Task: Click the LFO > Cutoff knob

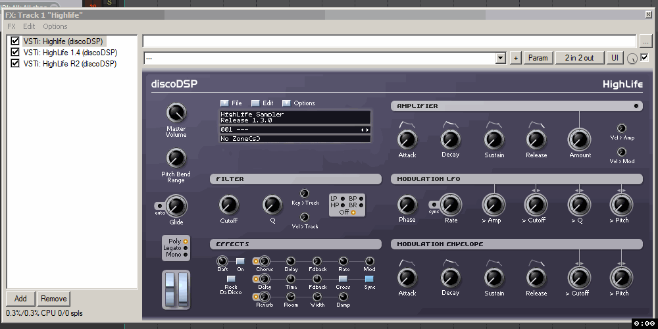Action: point(536,205)
